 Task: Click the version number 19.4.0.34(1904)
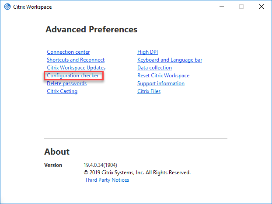(100, 165)
